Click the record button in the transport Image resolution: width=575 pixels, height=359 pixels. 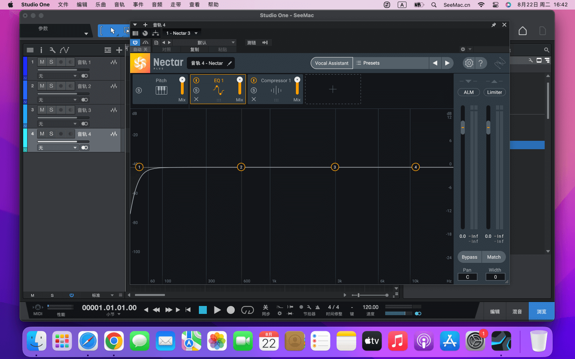tap(231, 310)
